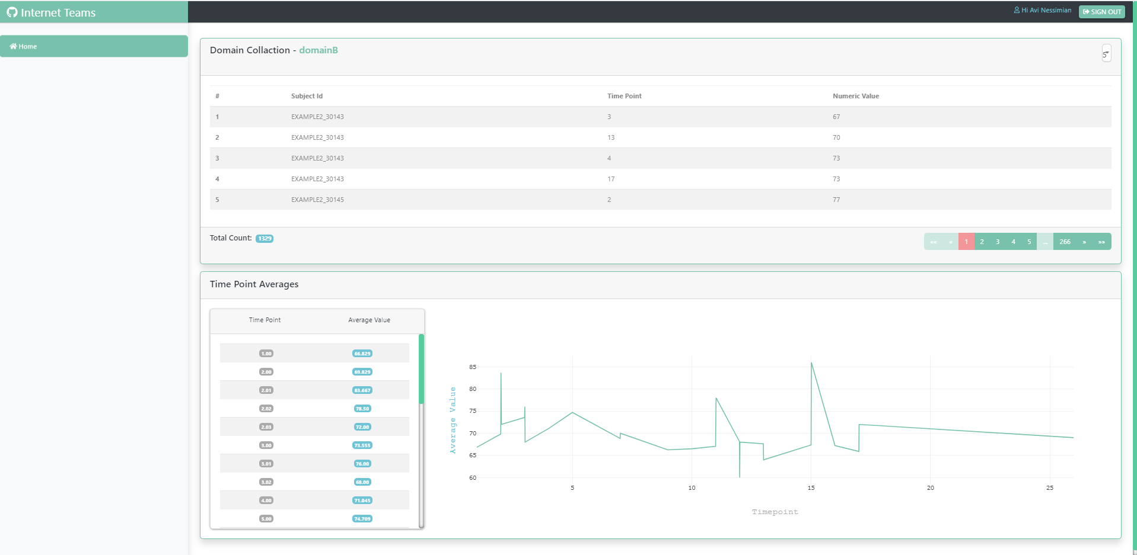
Task: Go to pagination page 5
Action: (x=1029, y=242)
